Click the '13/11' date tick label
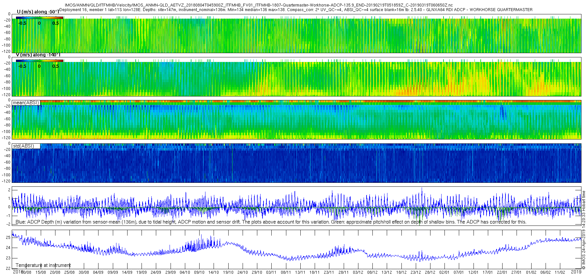Viewport: 587px width, 277px height. click(x=300, y=272)
